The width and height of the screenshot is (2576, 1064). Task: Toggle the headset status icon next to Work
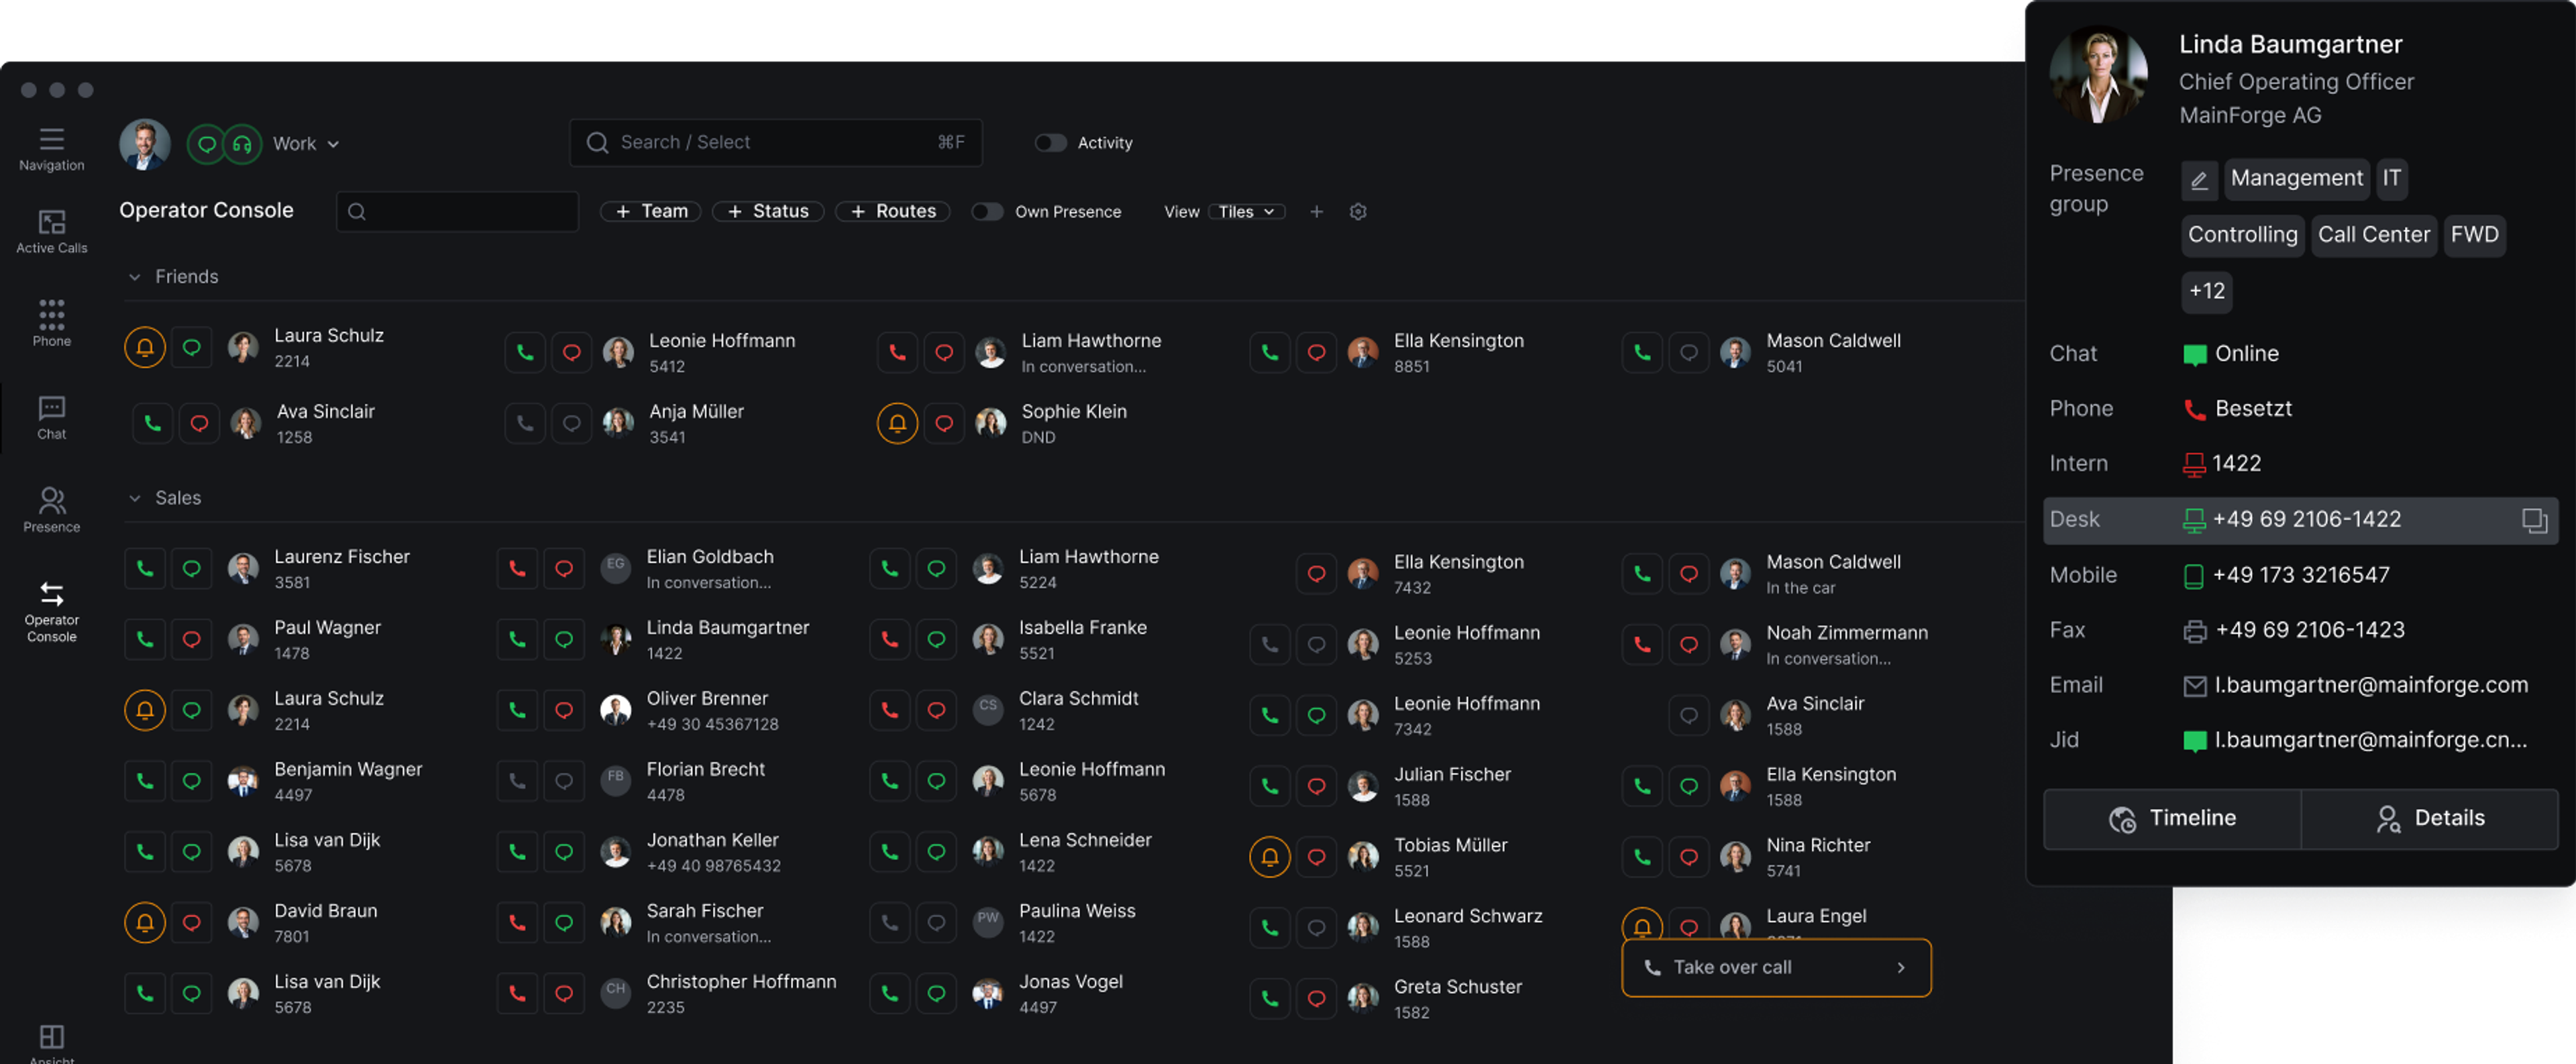(242, 144)
